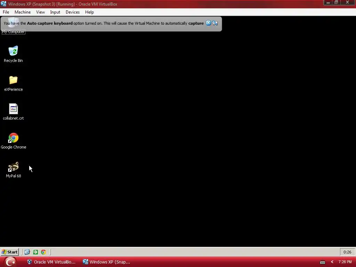Click the host clock showing 7:26 PM
This screenshot has height=267, width=356.
click(x=345, y=262)
